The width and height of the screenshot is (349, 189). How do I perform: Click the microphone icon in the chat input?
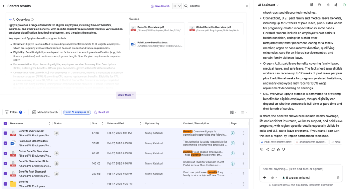coord(338,178)
